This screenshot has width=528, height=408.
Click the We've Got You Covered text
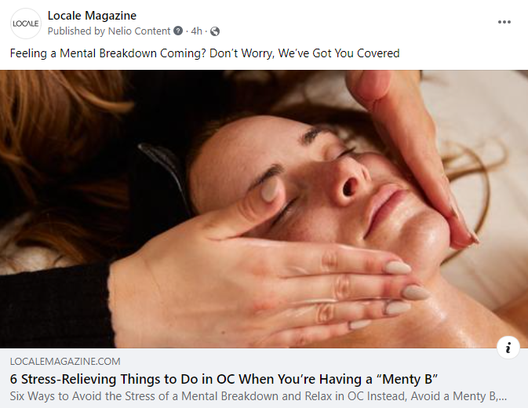[339, 53]
